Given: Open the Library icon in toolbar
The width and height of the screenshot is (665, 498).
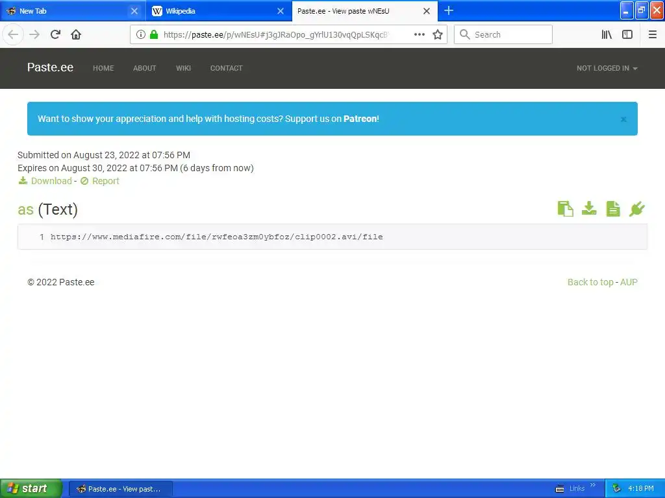Looking at the screenshot, I should pos(607,34).
